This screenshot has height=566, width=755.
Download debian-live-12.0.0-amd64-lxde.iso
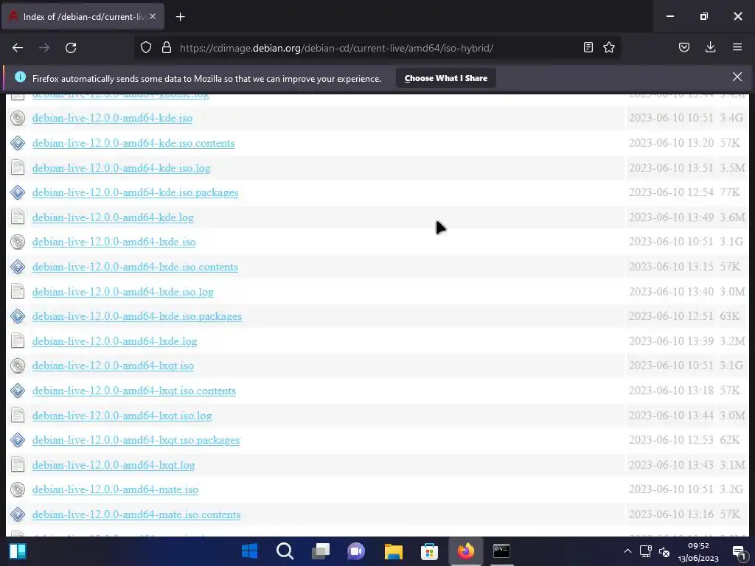click(x=114, y=242)
